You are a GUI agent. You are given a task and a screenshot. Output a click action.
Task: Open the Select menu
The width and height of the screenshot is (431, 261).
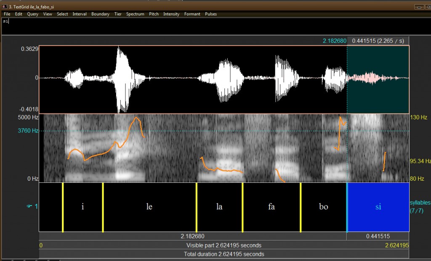click(62, 14)
